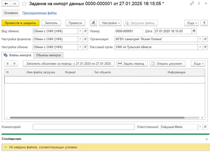Open the top toolbar Еще menu
This screenshot has width=211, height=152.
(192, 23)
